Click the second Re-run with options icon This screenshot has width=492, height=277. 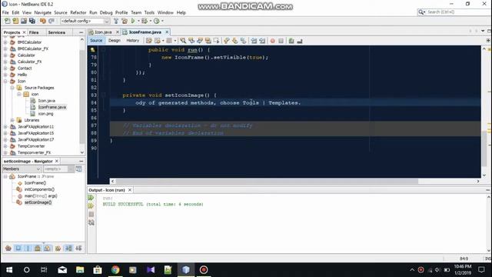pyautogui.click(x=91, y=205)
